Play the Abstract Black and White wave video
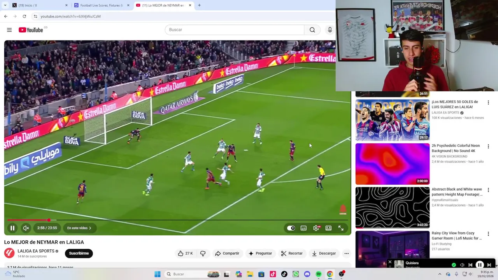The height and width of the screenshot is (280, 498). (x=393, y=208)
